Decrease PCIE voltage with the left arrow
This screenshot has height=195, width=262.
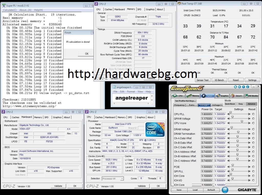click(x=228, y=167)
